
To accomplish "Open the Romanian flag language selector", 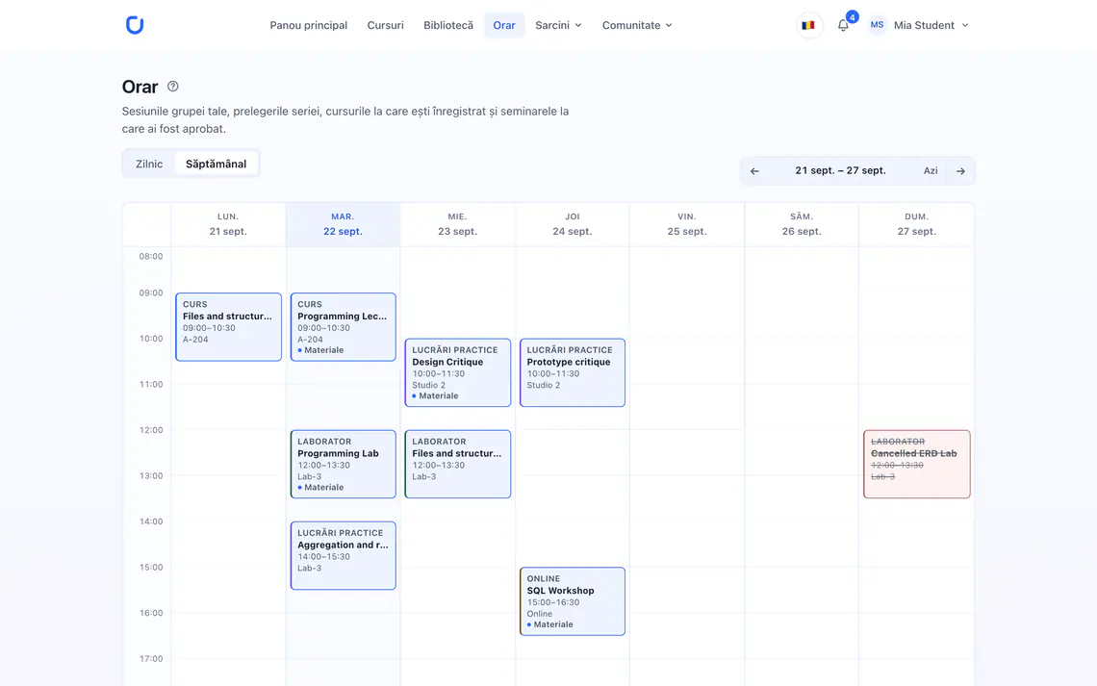I will click(808, 25).
